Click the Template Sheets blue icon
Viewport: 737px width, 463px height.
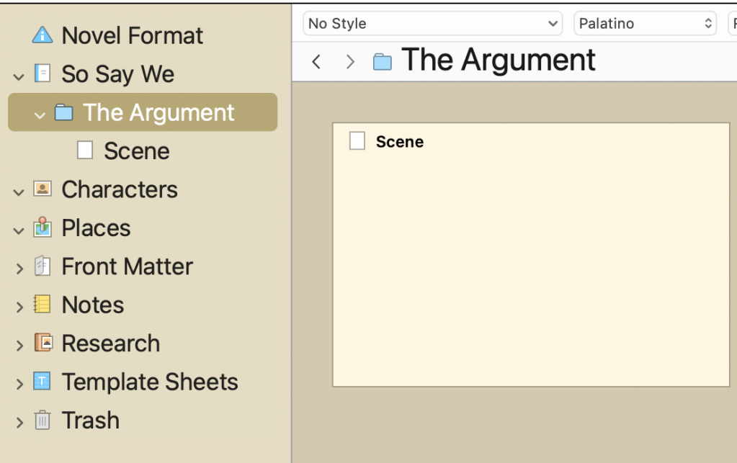[x=43, y=382]
